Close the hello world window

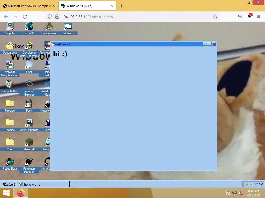(x=214, y=44)
